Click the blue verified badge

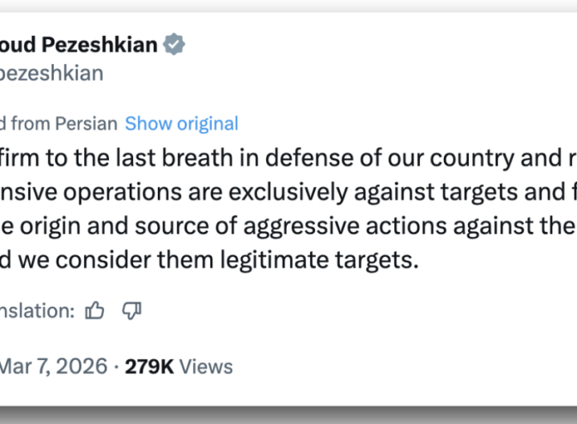pyautogui.click(x=174, y=45)
